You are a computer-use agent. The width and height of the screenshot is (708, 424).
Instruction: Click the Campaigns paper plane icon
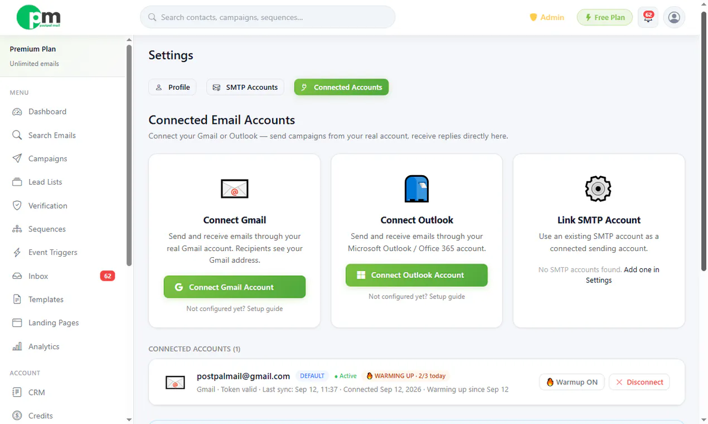pos(17,158)
